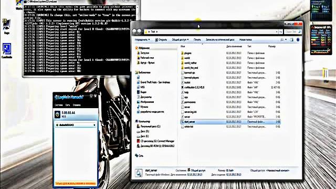This screenshot has height=189, width=336.
Task: Toggle the Hamachi power button
Action: (x=57, y=114)
